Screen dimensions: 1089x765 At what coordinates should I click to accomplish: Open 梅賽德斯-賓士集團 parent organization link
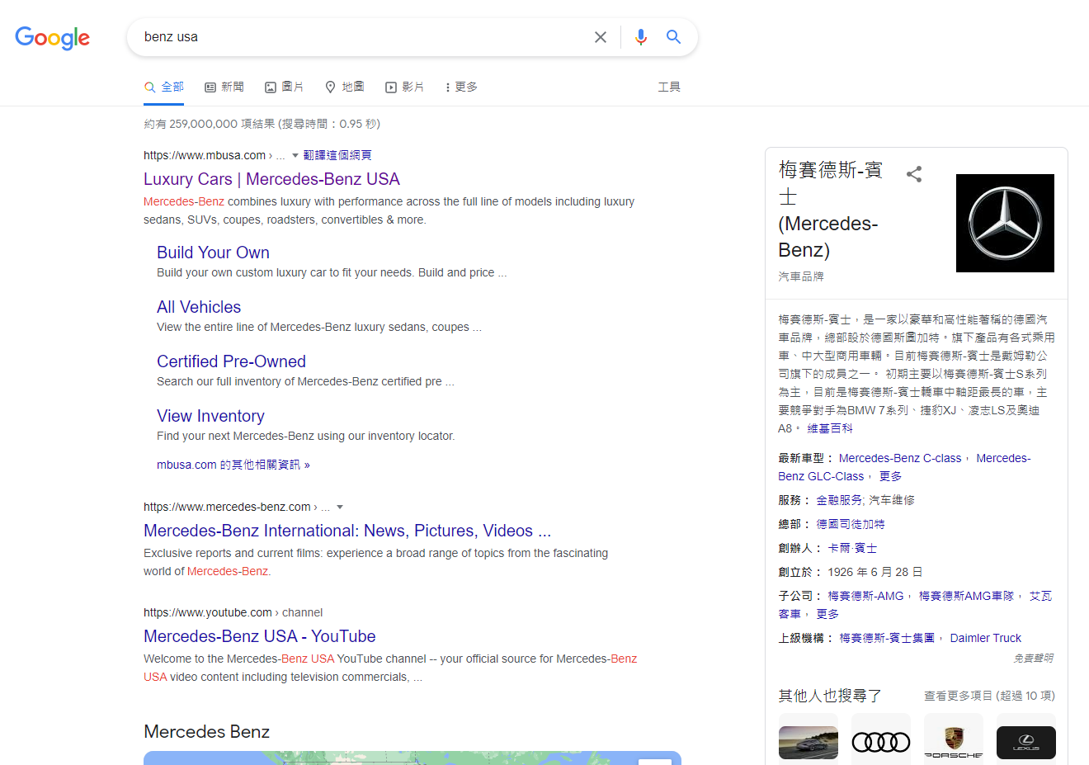point(887,638)
